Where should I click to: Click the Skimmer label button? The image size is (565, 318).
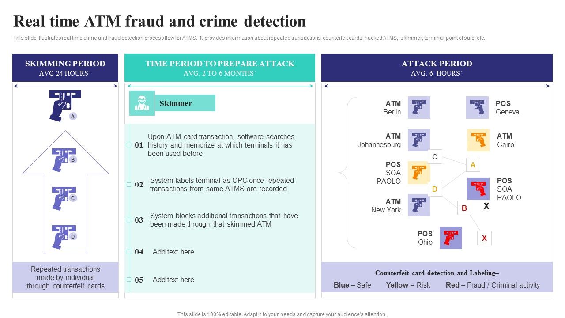point(185,103)
